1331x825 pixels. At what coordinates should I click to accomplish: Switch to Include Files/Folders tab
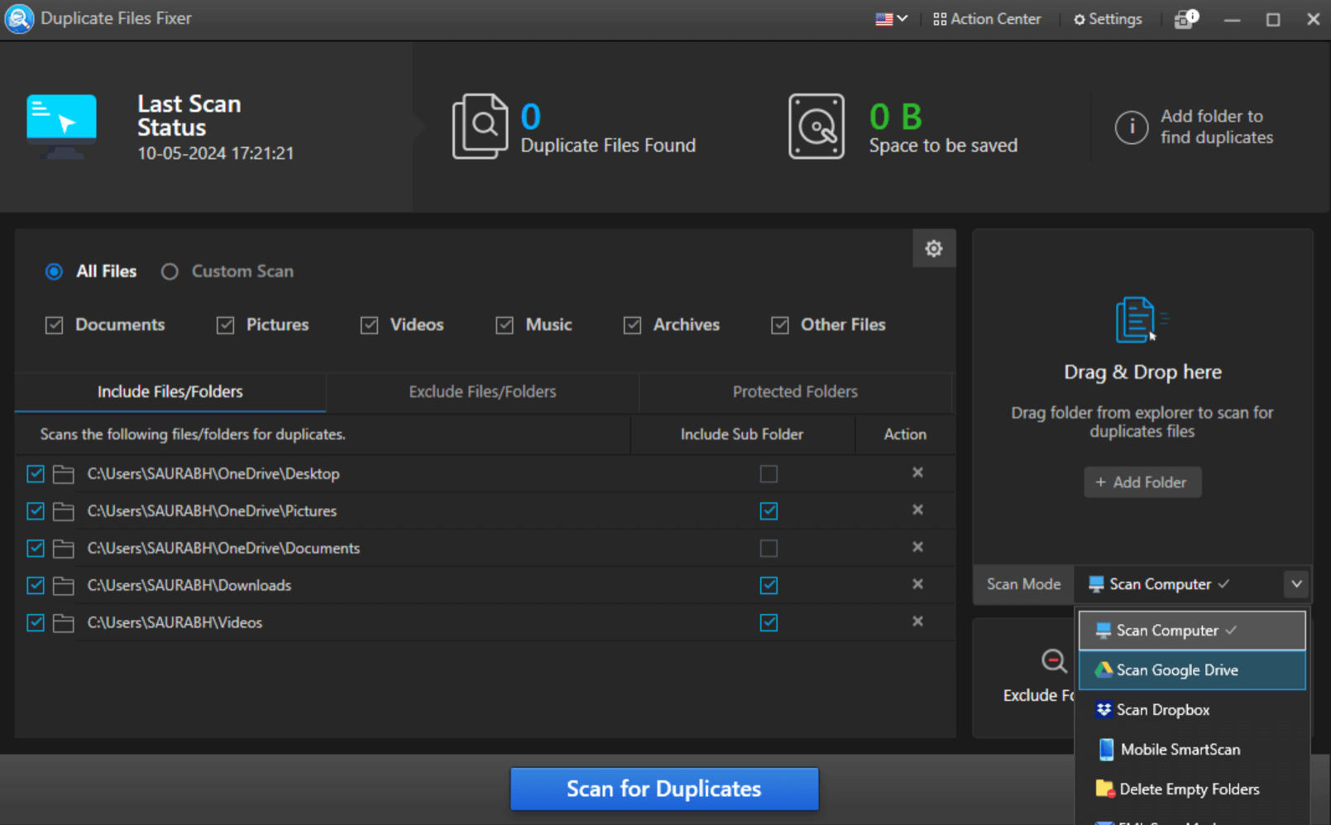[x=170, y=392]
